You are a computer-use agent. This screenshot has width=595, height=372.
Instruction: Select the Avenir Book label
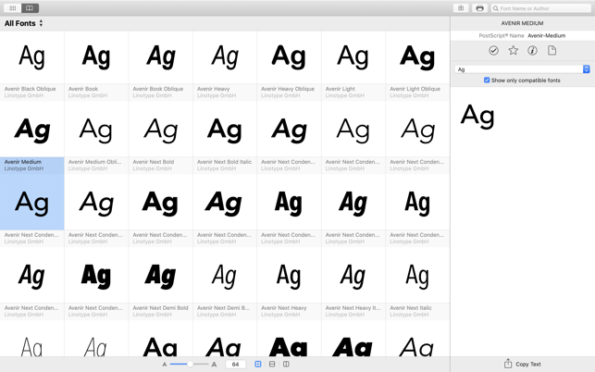[x=83, y=89]
